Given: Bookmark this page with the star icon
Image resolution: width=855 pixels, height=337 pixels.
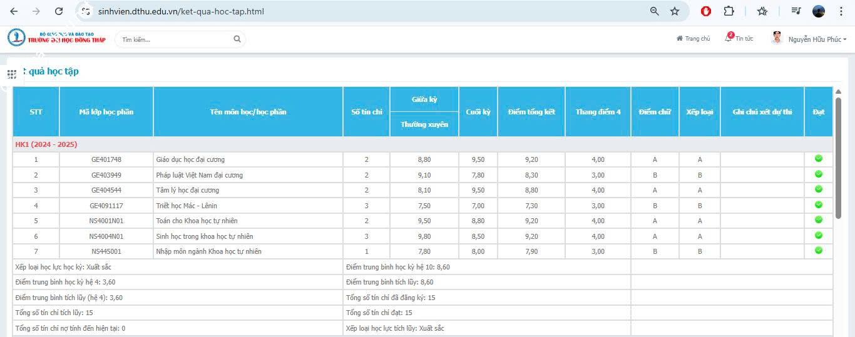Looking at the screenshot, I should pos(675,11).
